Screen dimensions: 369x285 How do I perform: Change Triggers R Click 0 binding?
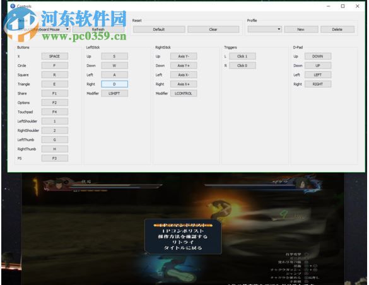coord(242,66)
